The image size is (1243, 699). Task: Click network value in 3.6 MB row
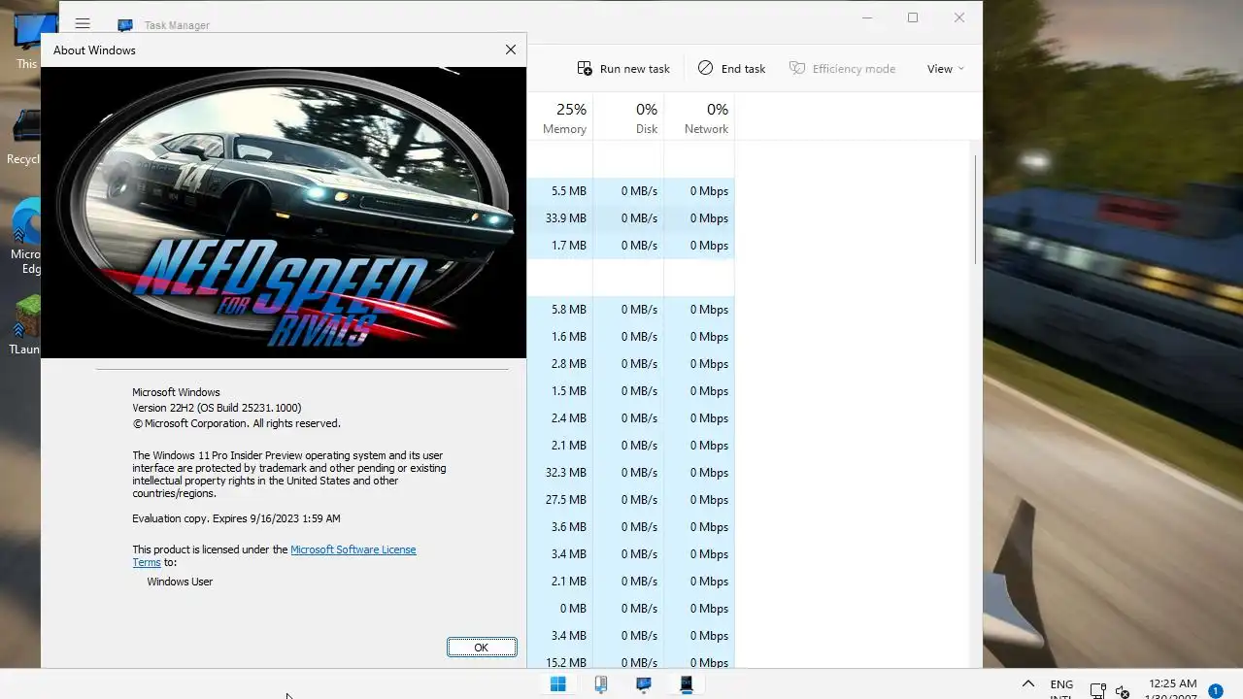pyautogui.click(x=700, y=527)
